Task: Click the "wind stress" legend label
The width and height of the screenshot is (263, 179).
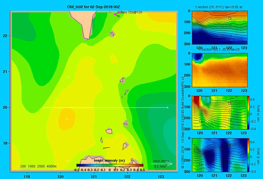Action: click(x=161, y=161)
